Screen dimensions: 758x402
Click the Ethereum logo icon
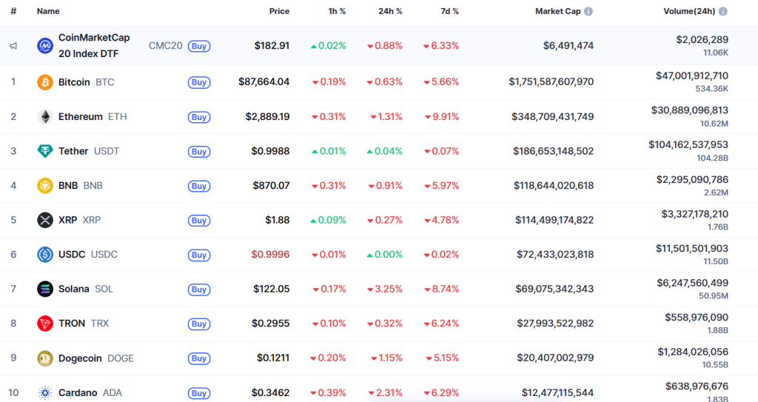[x=45, y=117]
